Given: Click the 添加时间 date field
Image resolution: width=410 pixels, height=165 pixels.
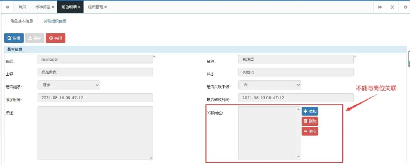Looking at the screenshot, I should pyautogui.click(x=95, y=97).
